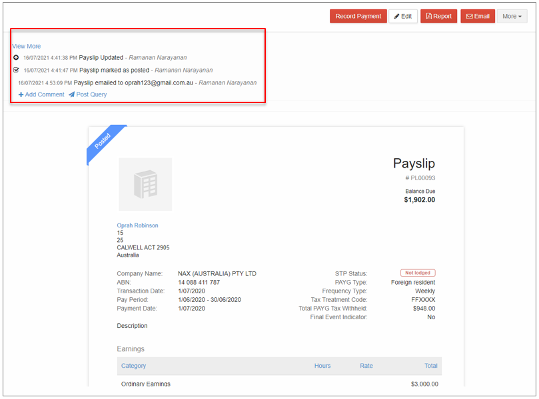
Task: Click the Post Query link
Action: (88, 94)
